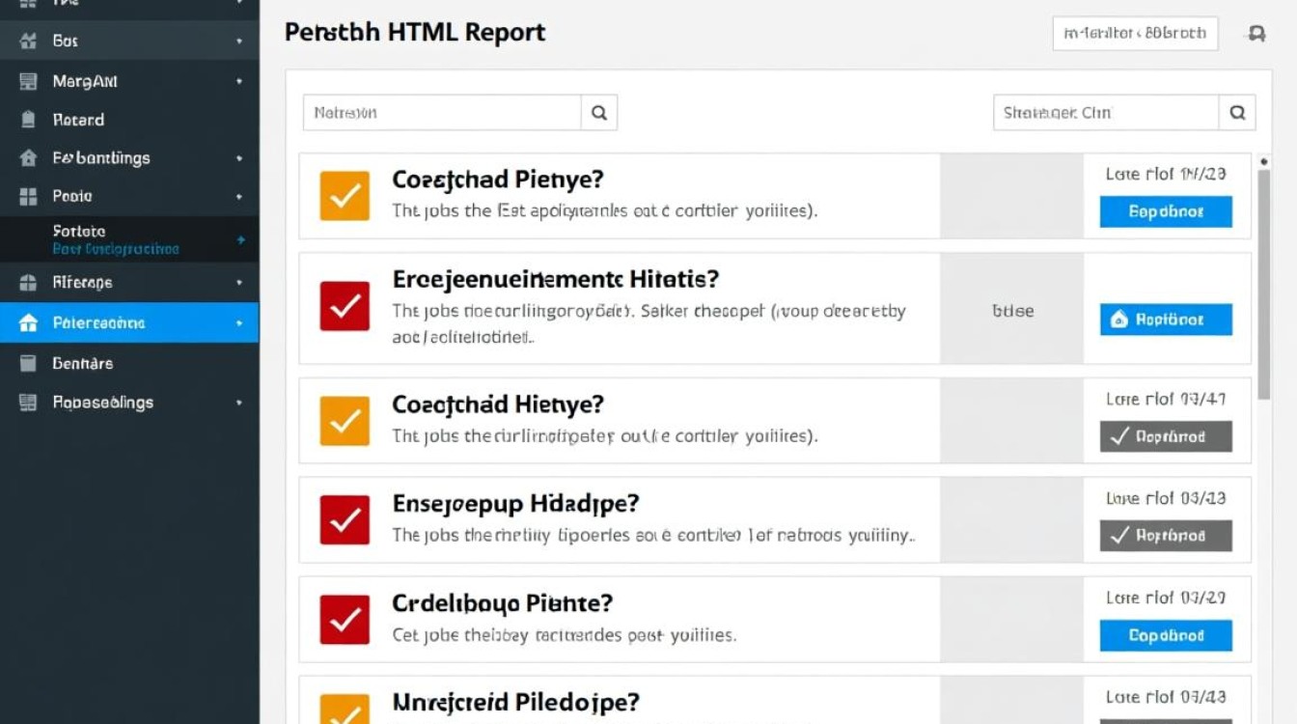Expand the Pooio sidebar section arrow
Viewport: 1297px width, 724px height.
(x=239, y=196)
